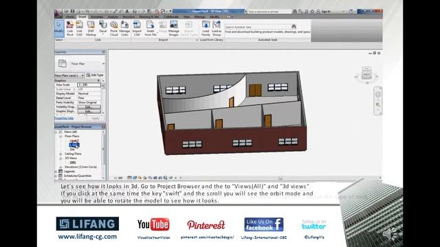Click the Import CAD tool
The width and height of the screenshot is (440, 247).
point(137,29)
